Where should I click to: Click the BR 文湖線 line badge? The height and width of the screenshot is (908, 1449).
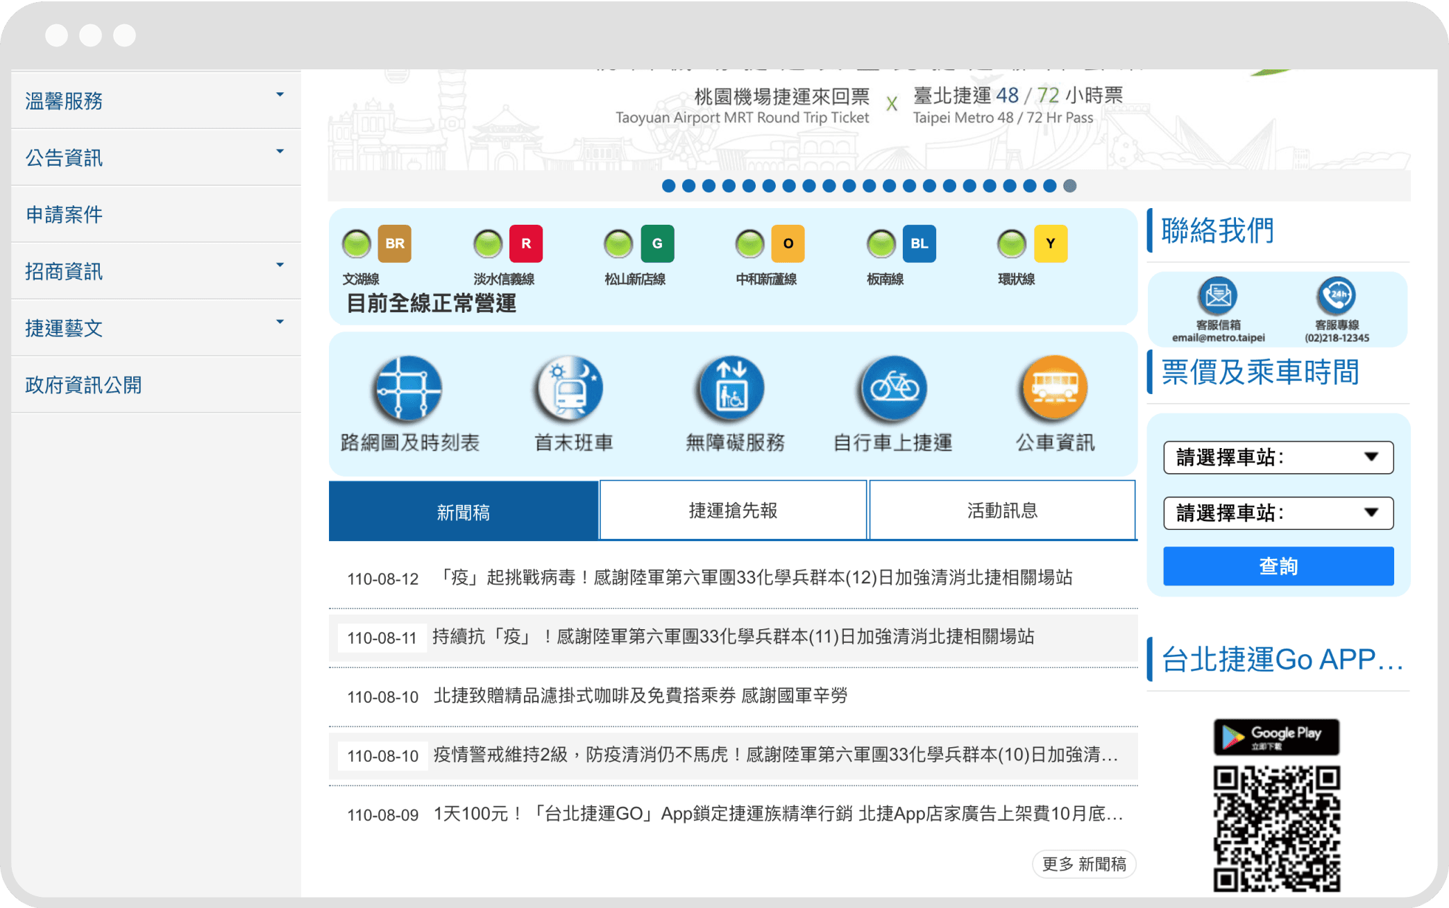tap(395, 243)
